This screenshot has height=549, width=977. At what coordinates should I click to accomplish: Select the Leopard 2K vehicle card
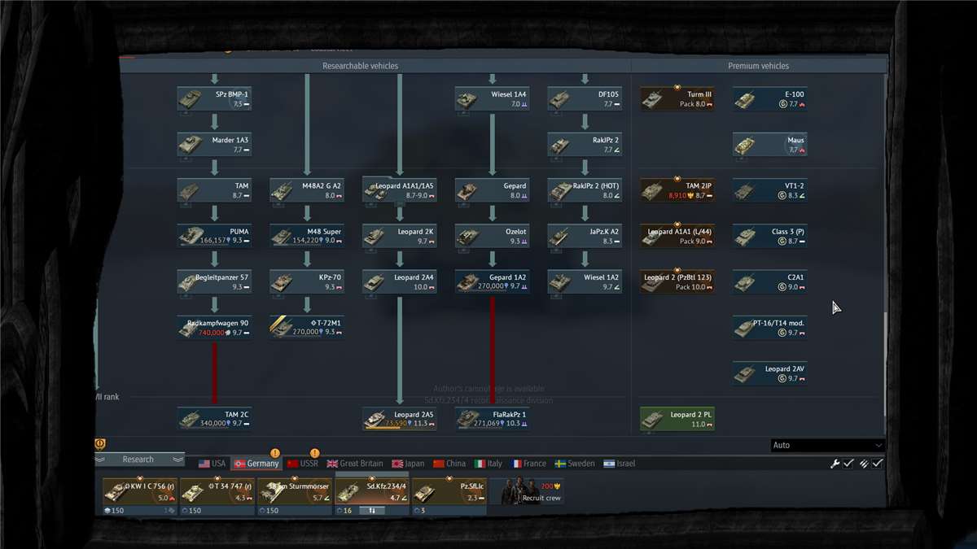click(400, 236)
